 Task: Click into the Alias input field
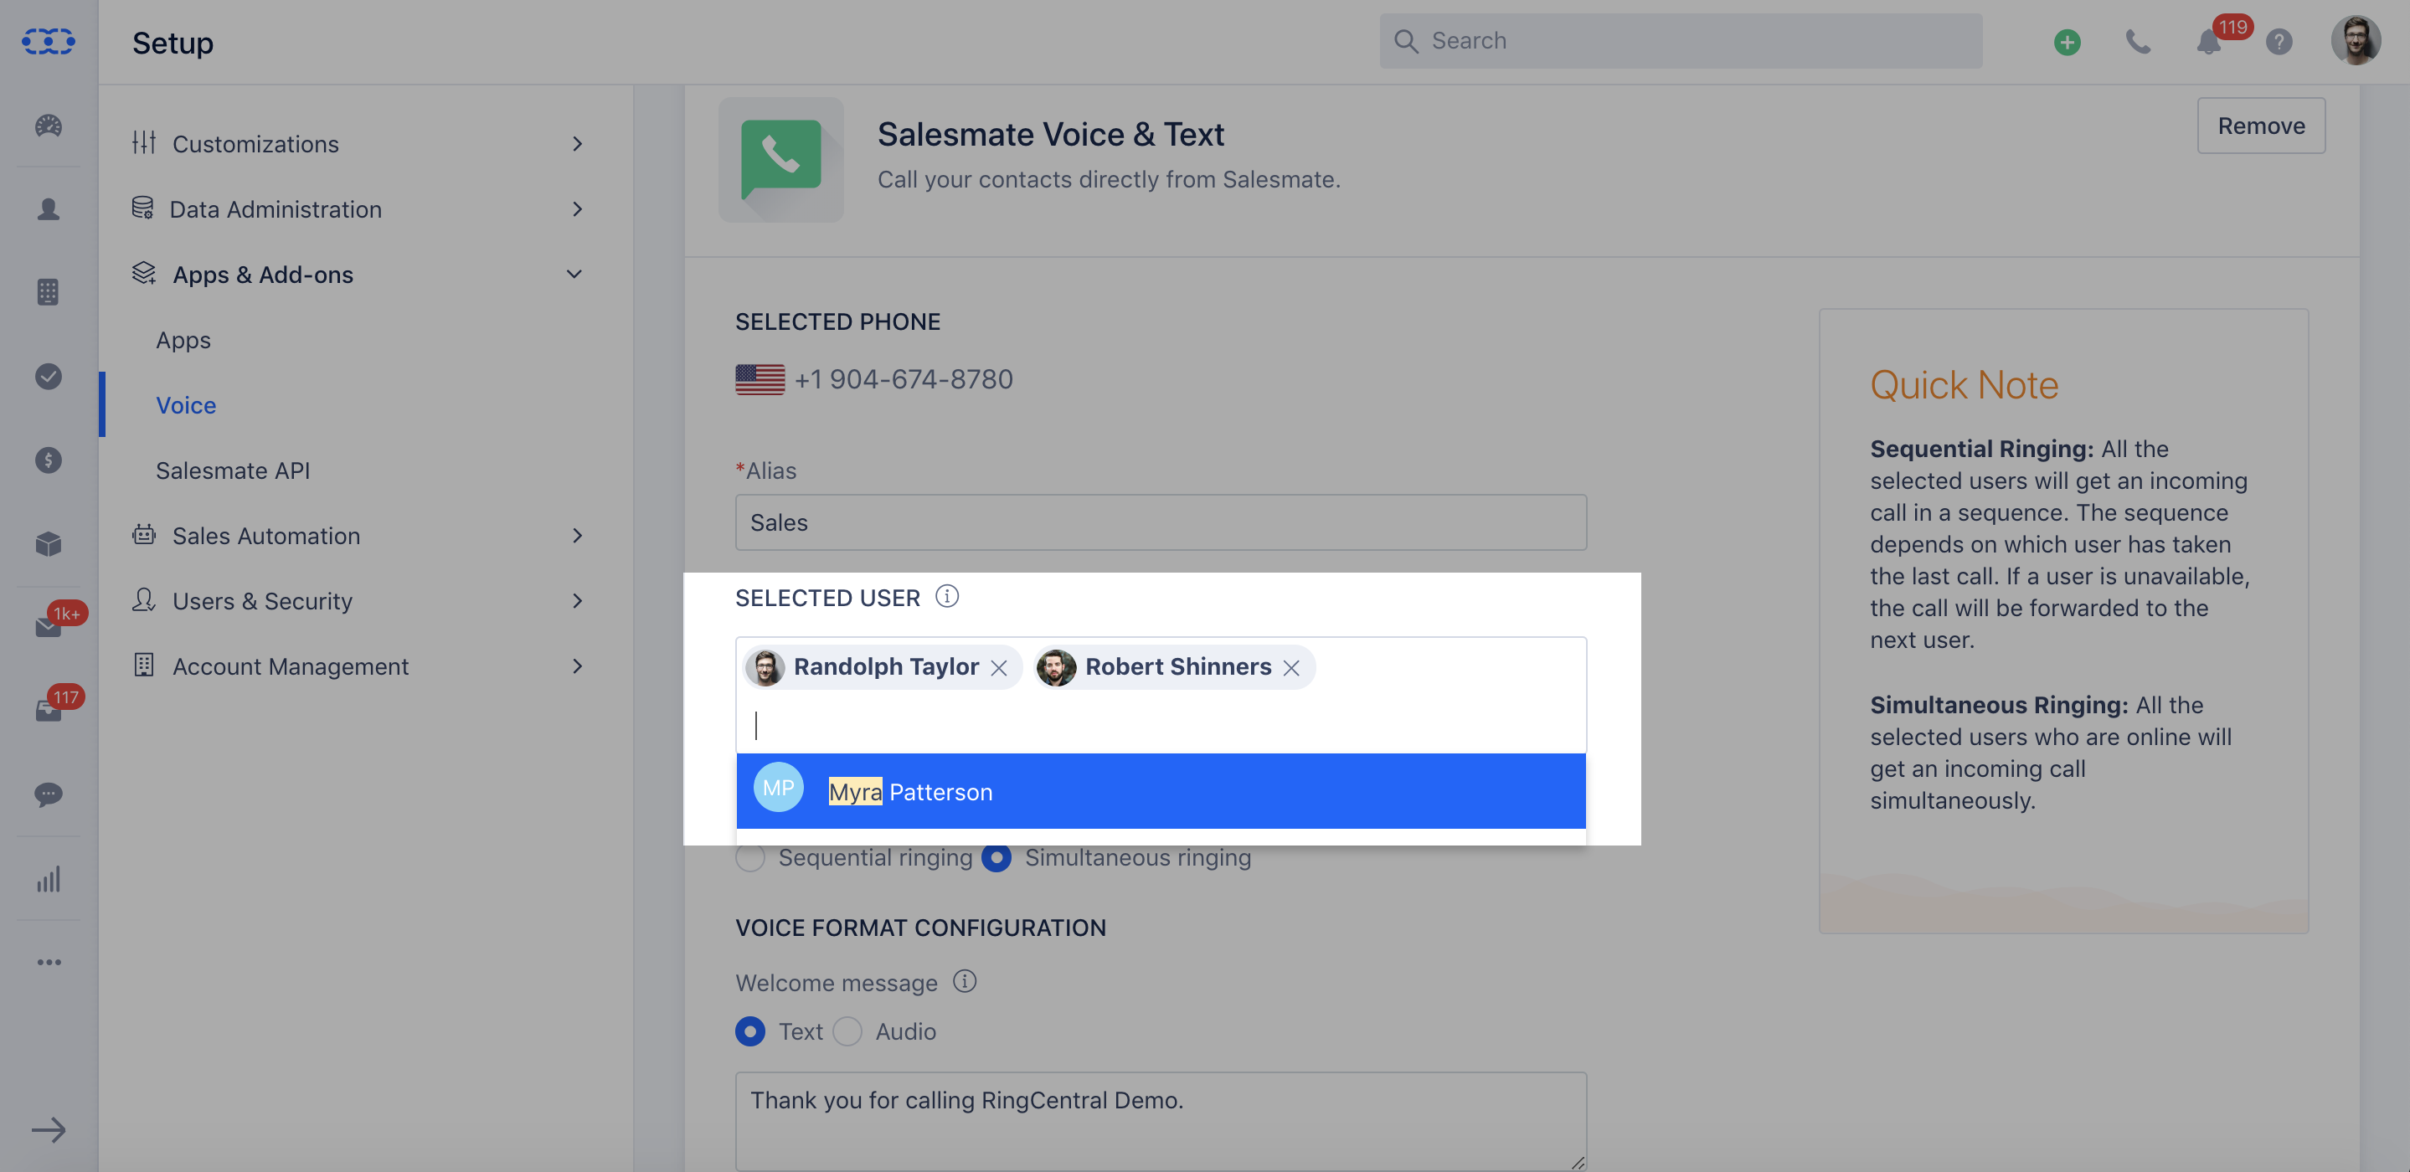[x=1161, y=523]
